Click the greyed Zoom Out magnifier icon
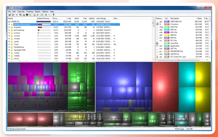The height and width of the screenshot is (137, 218). point(49,15)
